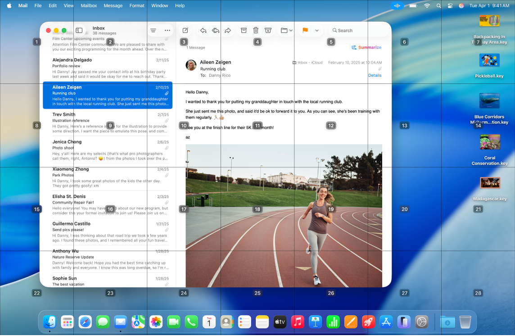Select the Reply All icon
This screenshot has width=515, height=336.
tap(216, 30)
